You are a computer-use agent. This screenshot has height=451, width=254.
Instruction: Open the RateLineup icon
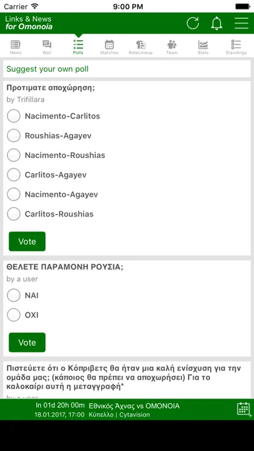pyautogui.click(x=141, y=45)
